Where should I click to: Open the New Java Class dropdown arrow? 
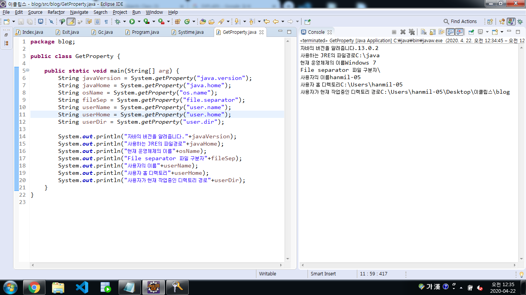click(194, 22)
